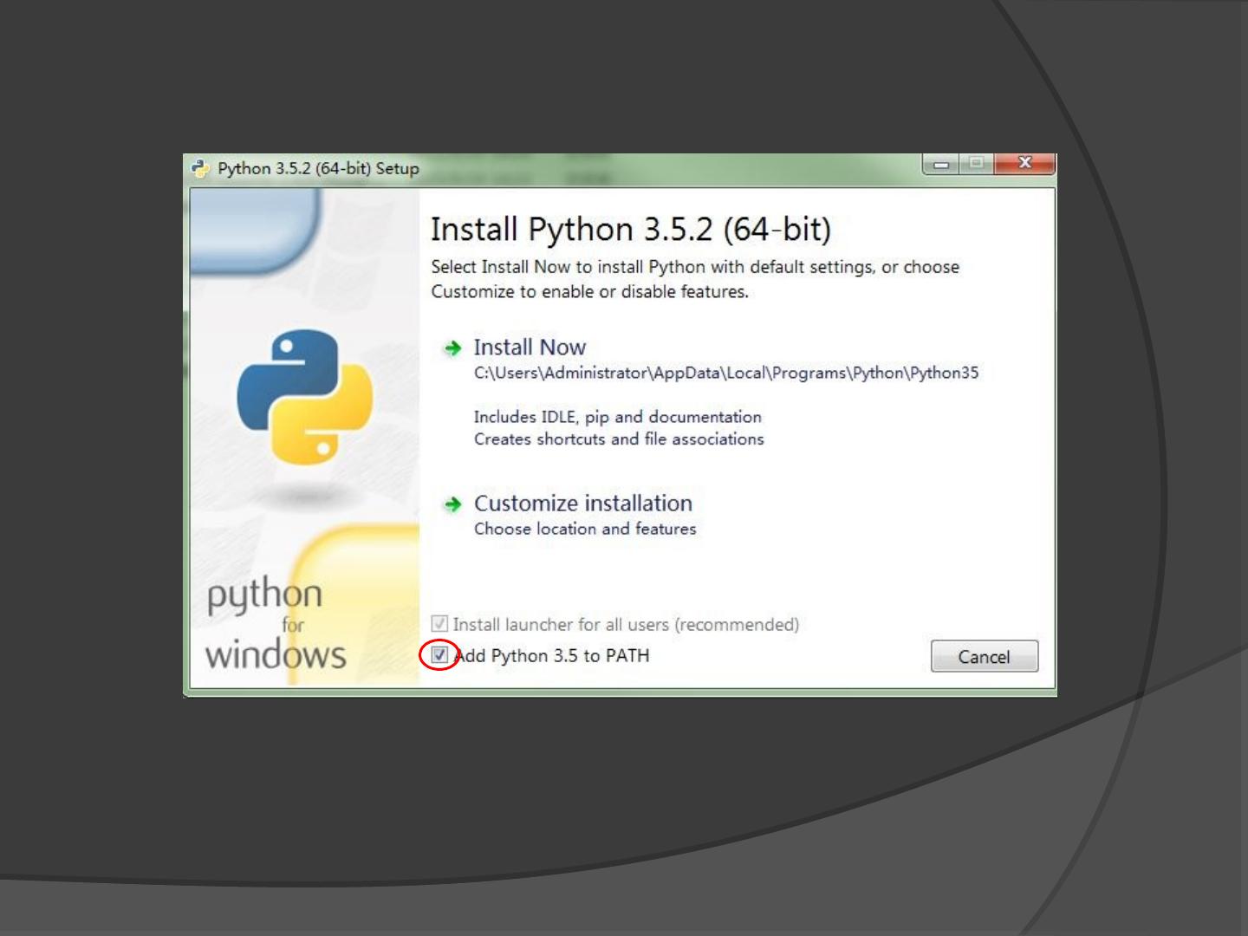This screenshot has height=936, width=1248.
Task: Open the Customize installation option
Action: [x=582, y=504]
